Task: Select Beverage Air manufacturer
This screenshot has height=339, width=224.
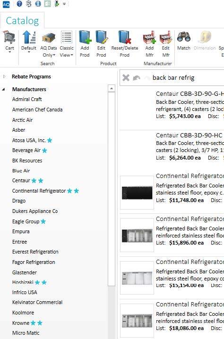Action: click(x=26, y=150)
